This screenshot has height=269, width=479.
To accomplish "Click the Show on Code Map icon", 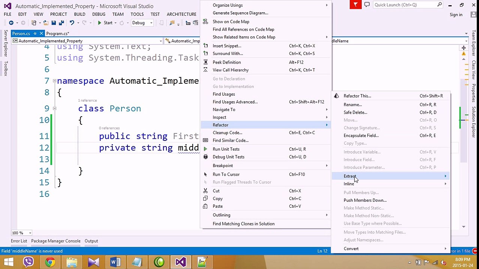I will click(205, 22).
